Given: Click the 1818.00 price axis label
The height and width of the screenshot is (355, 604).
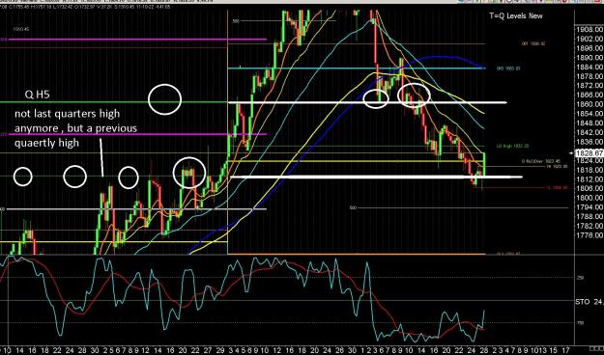Looking at the screenshot, I should pyautogui.click(x=590, y=170).
